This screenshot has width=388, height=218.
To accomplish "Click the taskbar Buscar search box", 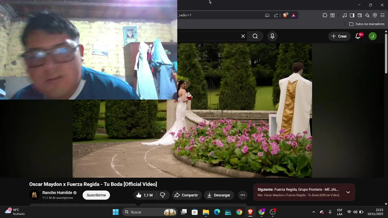I will 150,212.
